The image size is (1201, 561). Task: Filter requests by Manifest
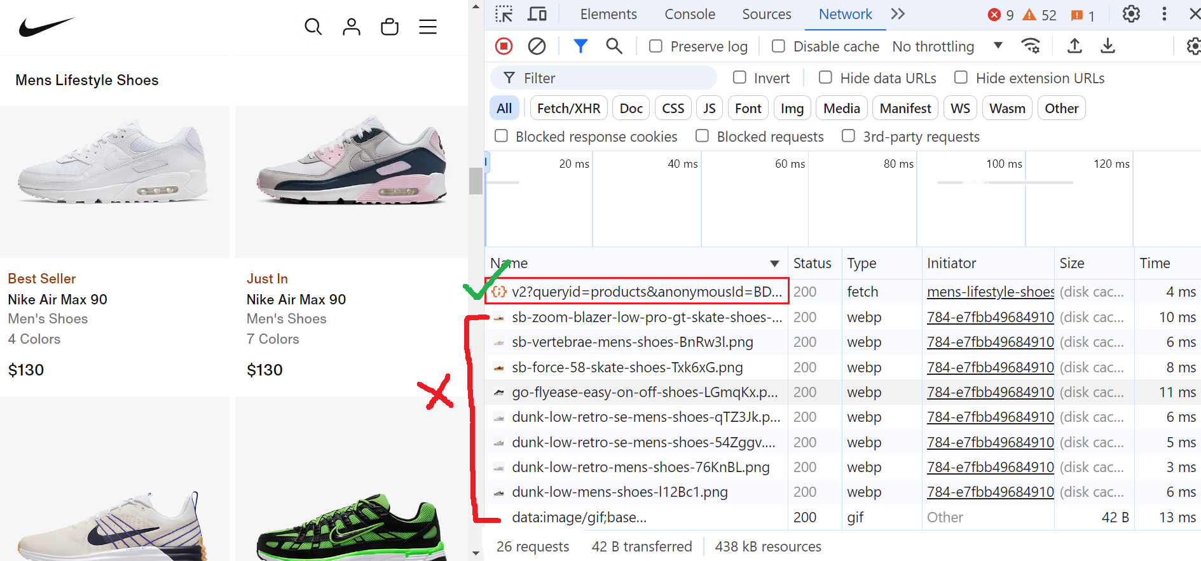tap(905, 108)
